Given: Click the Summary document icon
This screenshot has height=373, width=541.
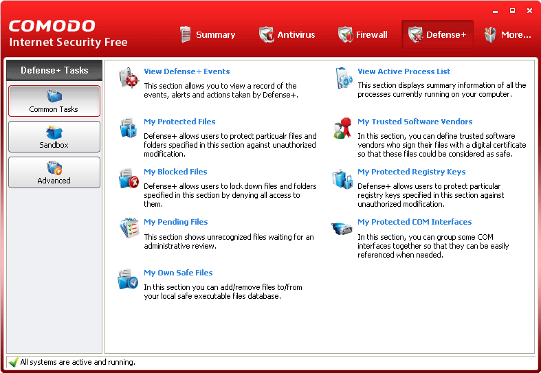Looking at the screenshot, I should [x=186, y=34].
